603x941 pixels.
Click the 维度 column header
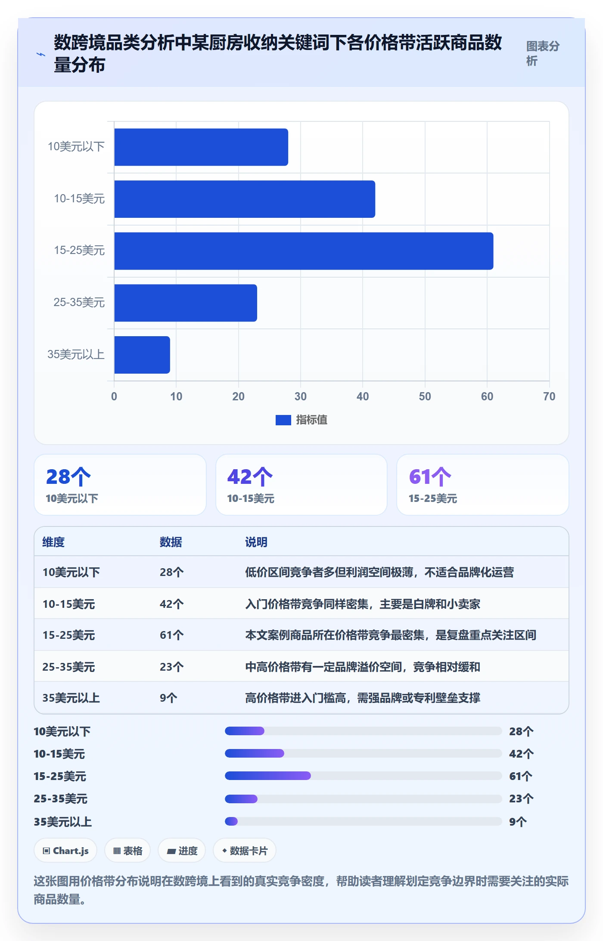coord(53,542)
